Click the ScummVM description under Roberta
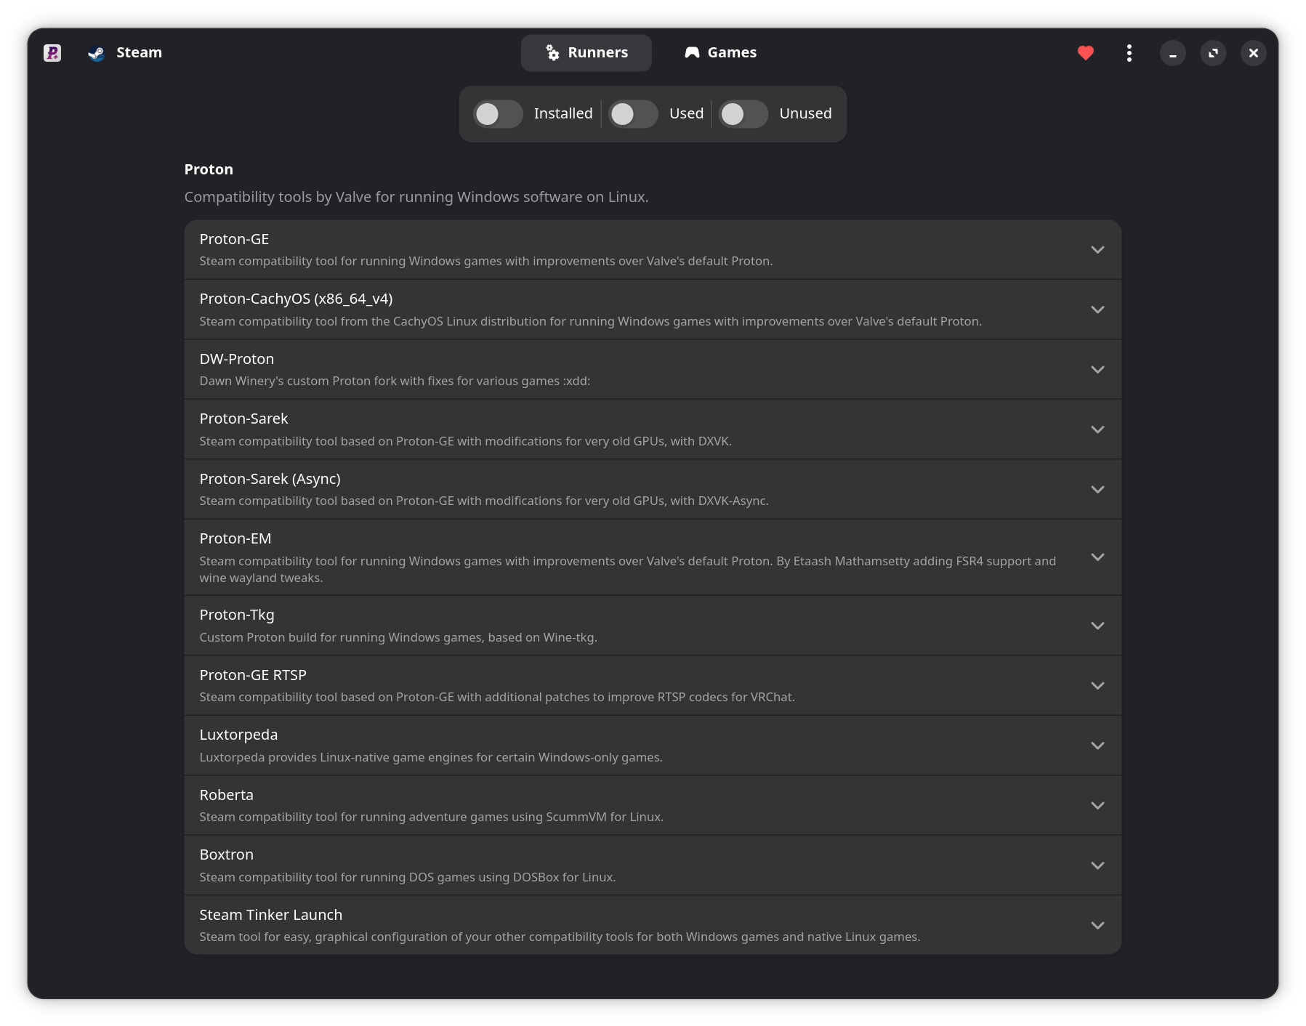Screen dimensions: 1306x1026 coord(431,817)
